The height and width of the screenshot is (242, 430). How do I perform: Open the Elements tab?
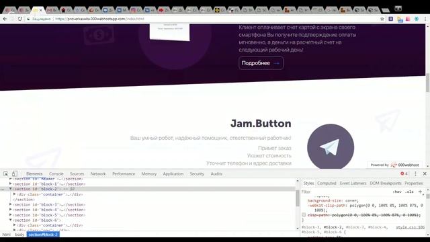click(34, 173)
